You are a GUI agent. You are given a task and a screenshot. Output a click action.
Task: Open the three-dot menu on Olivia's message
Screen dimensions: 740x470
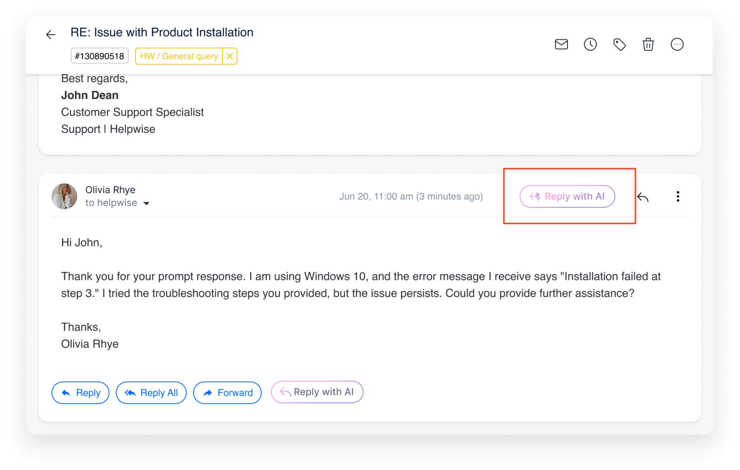pyautogui.click(x=678, y=196)
